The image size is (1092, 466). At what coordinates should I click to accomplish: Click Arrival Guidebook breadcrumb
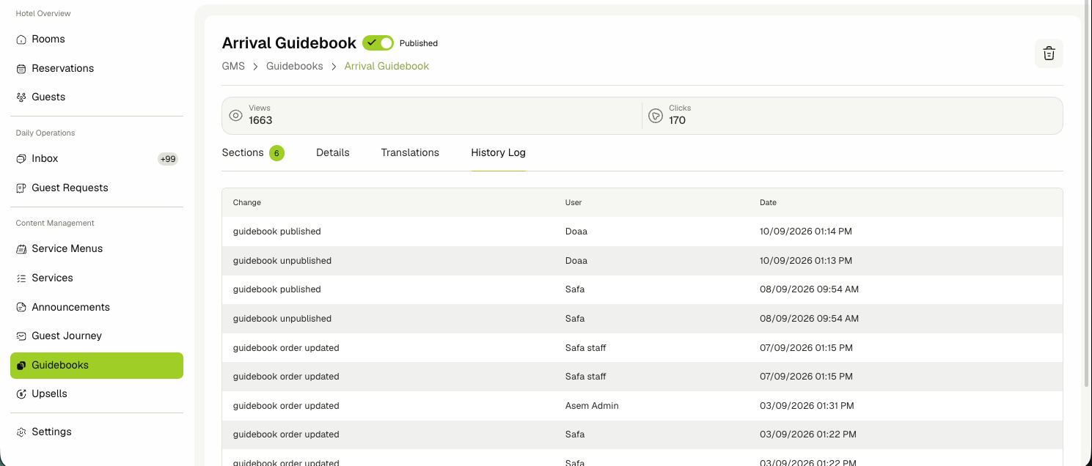[386, 67]
